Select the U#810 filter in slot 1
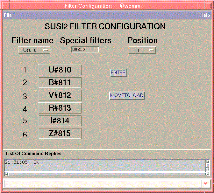This screenshot has width=214, height=193. [60, 70]
